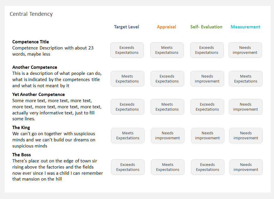Click Competence Title's Target Level button

(127, 50)
